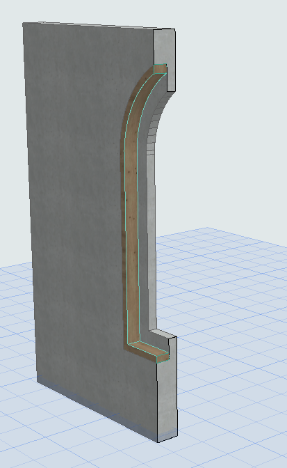Select the wall's top-left corner
Viewport: 287px width, 468px height.
pos(23,23)
